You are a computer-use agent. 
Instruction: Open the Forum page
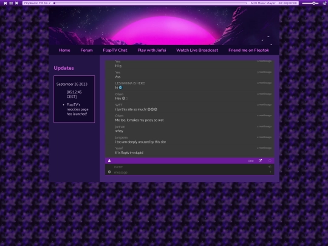(x=87, y=50)
